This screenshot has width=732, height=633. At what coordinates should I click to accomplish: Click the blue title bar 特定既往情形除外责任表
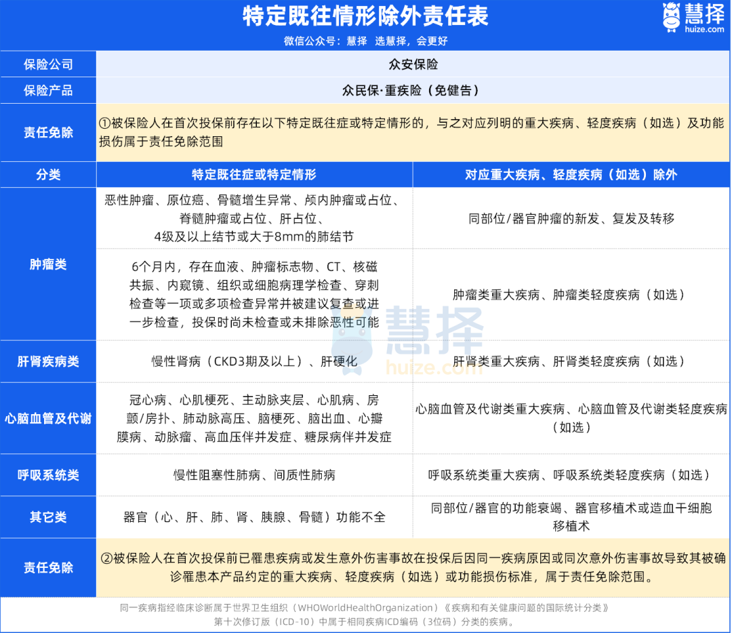366,15
